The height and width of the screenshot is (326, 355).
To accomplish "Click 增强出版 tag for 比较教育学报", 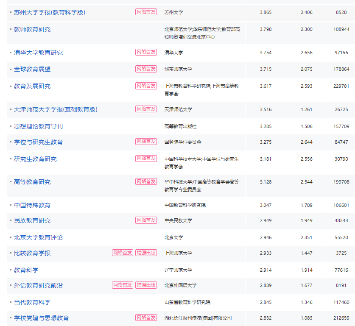I will pyautogui.click(x=146, y=253).
